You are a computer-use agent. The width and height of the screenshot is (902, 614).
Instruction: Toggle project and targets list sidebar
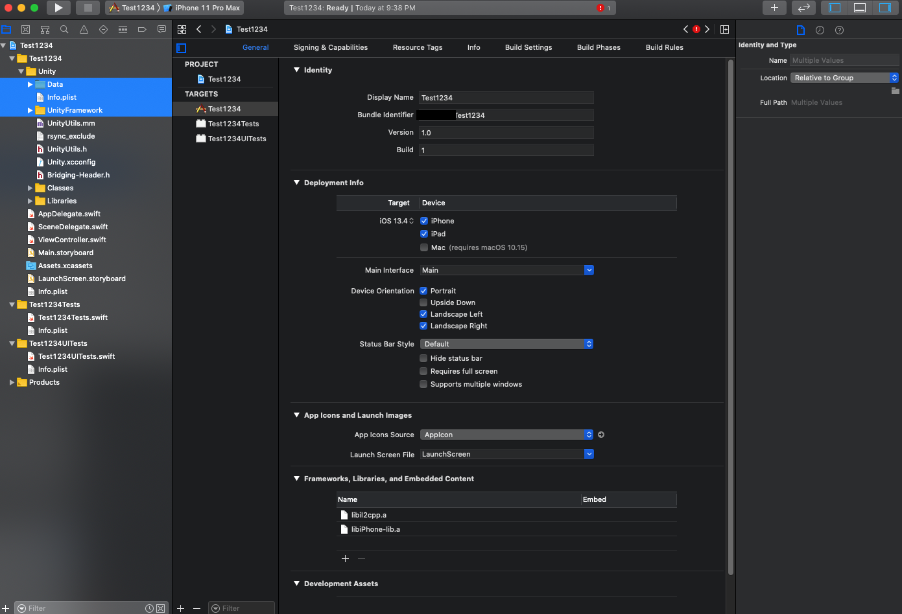[182, 48]
